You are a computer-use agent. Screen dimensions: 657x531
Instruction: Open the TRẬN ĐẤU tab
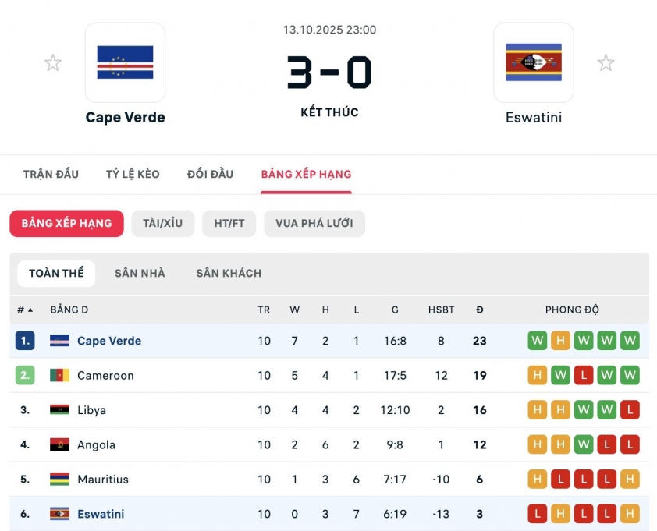pyautogui.click(x=51, y=174)
